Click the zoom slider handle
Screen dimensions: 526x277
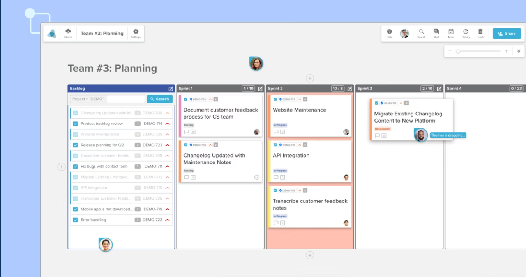458,51
